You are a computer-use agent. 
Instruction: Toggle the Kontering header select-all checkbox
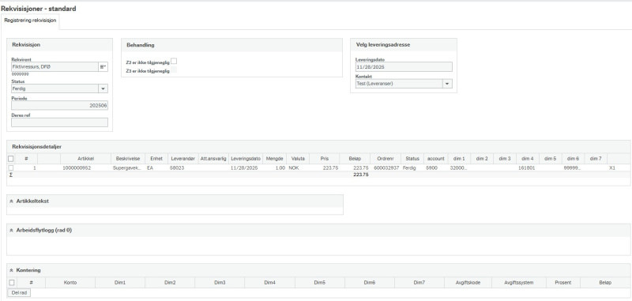click(x=12, y=283)
